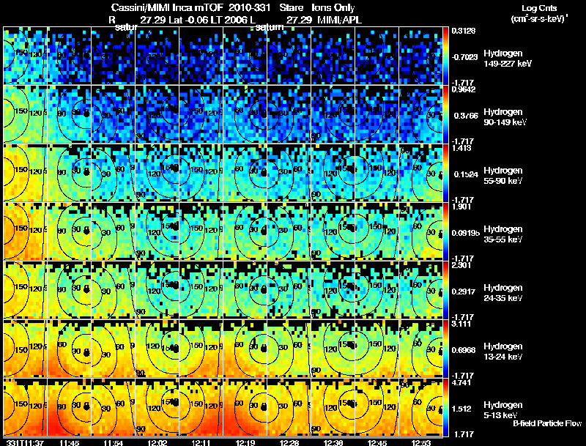586x446 pixels.
Task: Click the Hydrogen 13-24 keV row label
Action: tap(503, 352)
